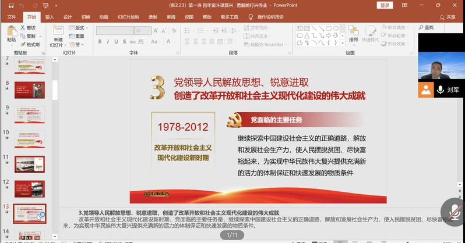Viewport: 465px width, 243px height.
Task: Open the Arrange (排列) tool
Action: click(x=353, y=33)
